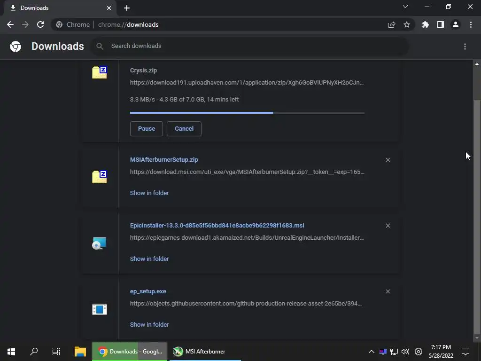Click the githubusercontent source URL

[x=246, y=304]
